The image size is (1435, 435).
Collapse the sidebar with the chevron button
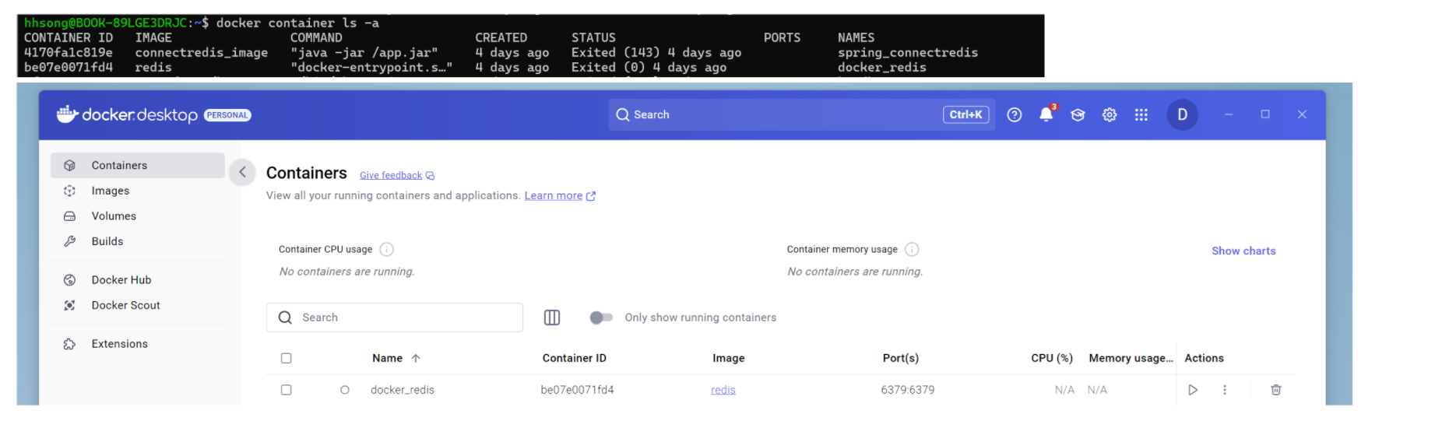(x=242, y=172)
